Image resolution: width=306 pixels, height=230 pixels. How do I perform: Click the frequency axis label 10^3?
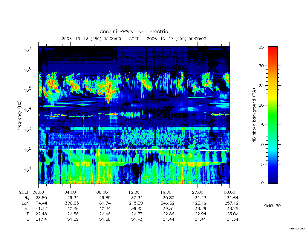pyautogui.click(x=28, y=130)
